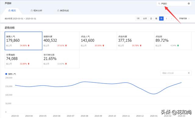
Task: Open the 概况 overview tab
Action: coord(12,11)
